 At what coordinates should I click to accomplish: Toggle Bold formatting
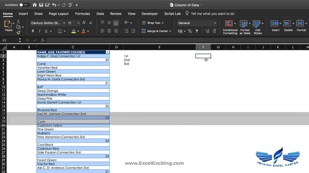point(33,31)
